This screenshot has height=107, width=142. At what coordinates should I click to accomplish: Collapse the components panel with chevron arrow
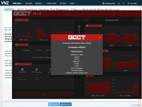(x=79, y=21)
